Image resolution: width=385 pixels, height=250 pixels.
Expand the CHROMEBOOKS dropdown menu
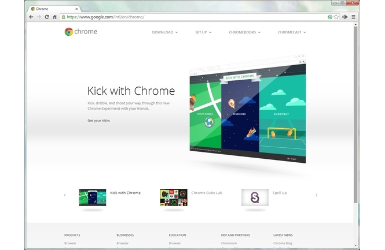point(244,32)
